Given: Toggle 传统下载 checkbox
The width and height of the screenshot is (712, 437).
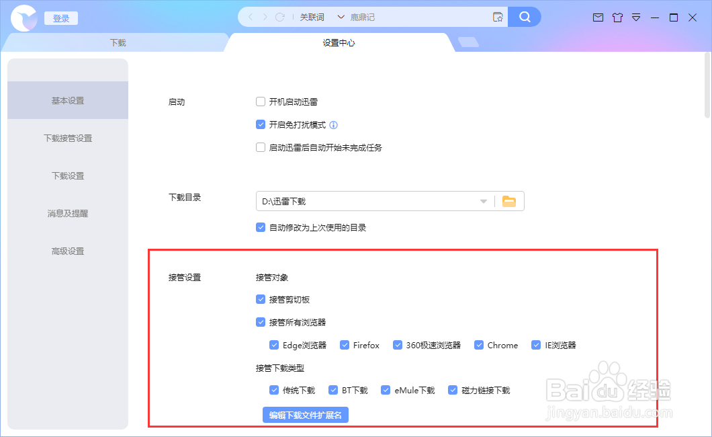Looking at the screenshot, I should (274, 390).
